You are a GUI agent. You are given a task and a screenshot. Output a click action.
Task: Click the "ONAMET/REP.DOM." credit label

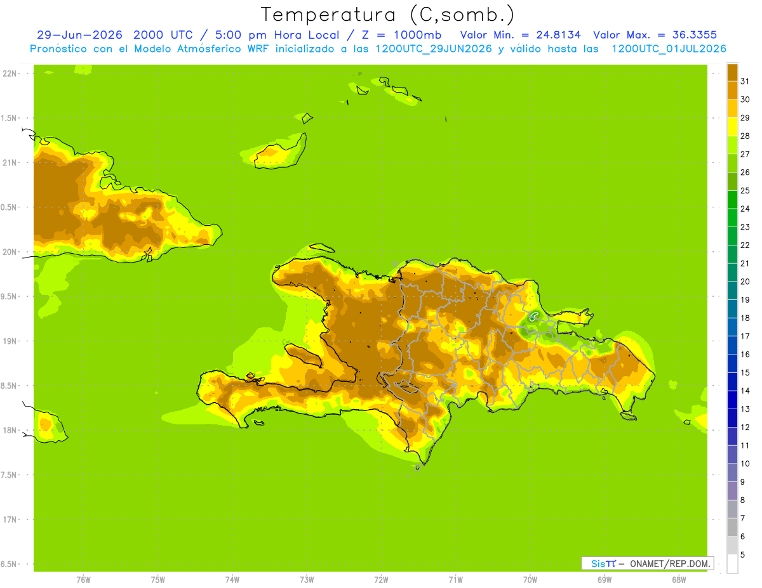click(x=671, y=563)
